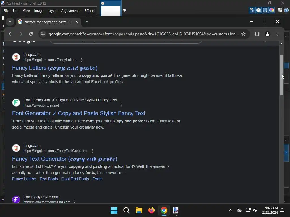View site information icon in address bar
Image resolution: width=290 pixels, height=217 pixels.
pos(43,34)
